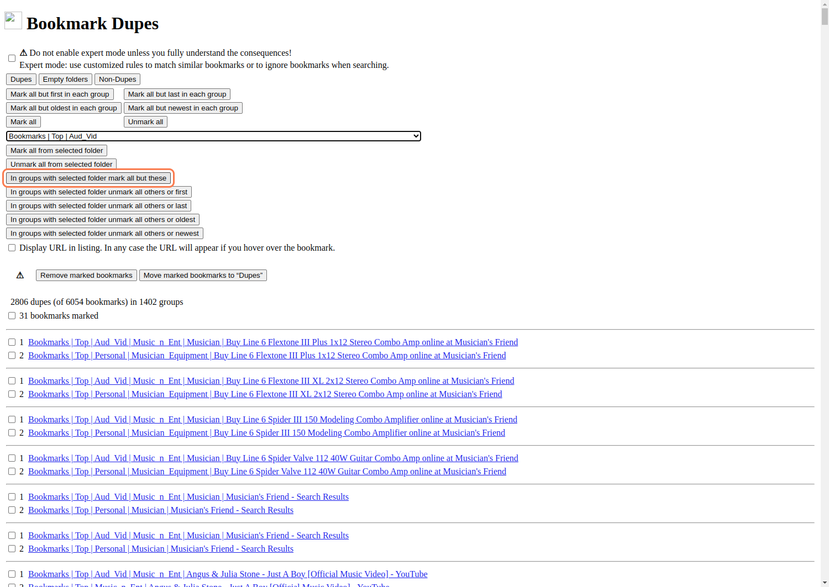Viewport: 829px width, 587px height.
Task: Click Remove marked bookmarks button
Action: (86, 276)
